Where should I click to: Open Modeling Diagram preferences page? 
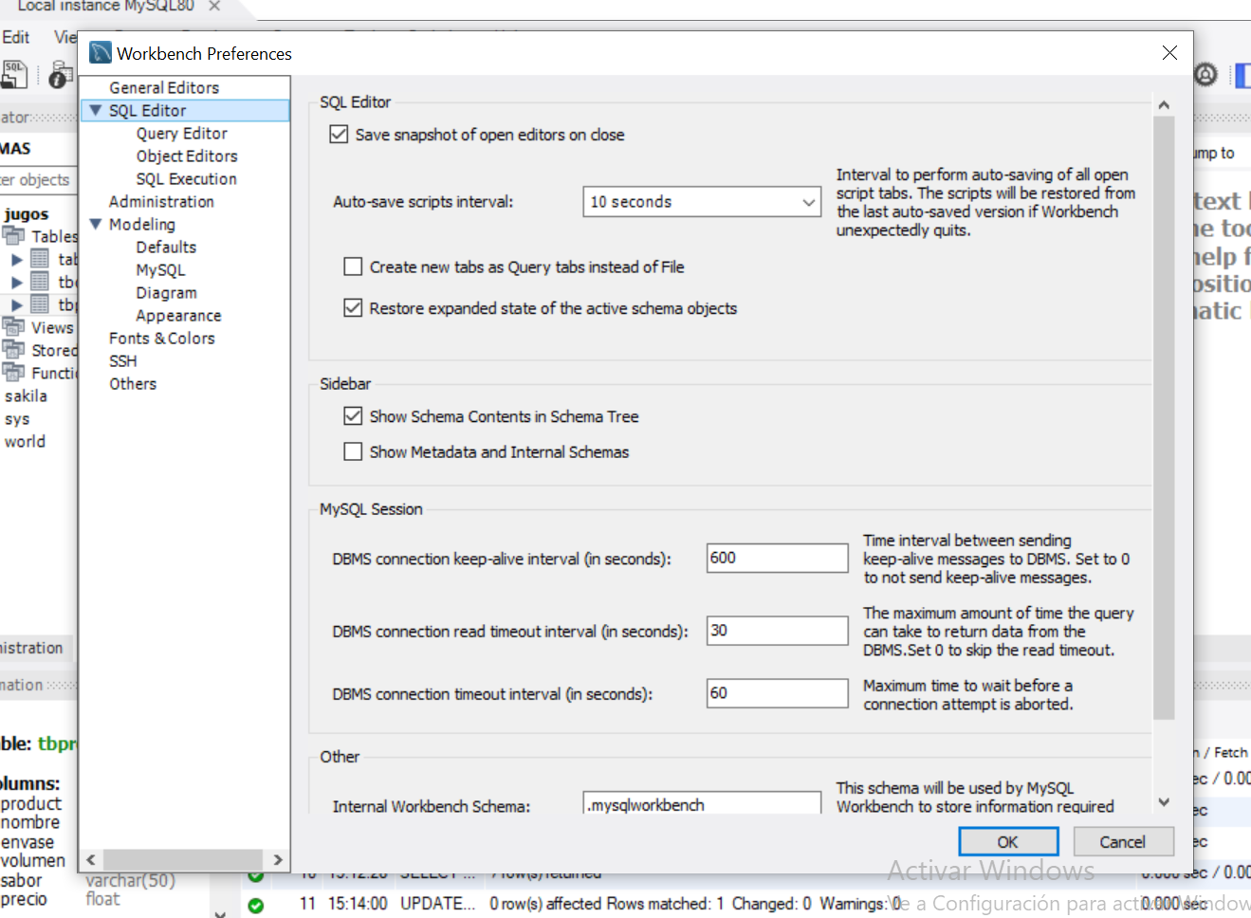point(166,292)
